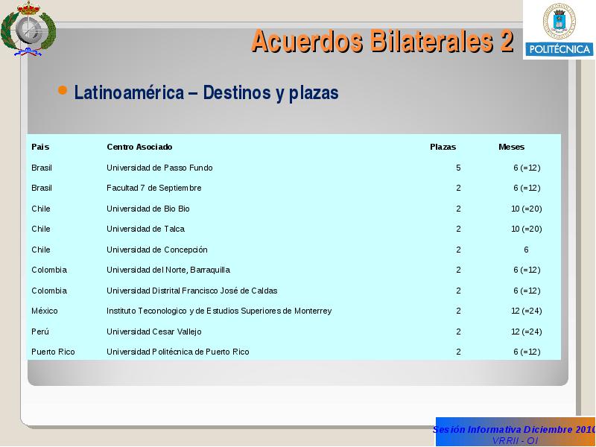Click 'Chile' in the Concepción row
The width and height of the screenshot is (596, 447).
41,250
